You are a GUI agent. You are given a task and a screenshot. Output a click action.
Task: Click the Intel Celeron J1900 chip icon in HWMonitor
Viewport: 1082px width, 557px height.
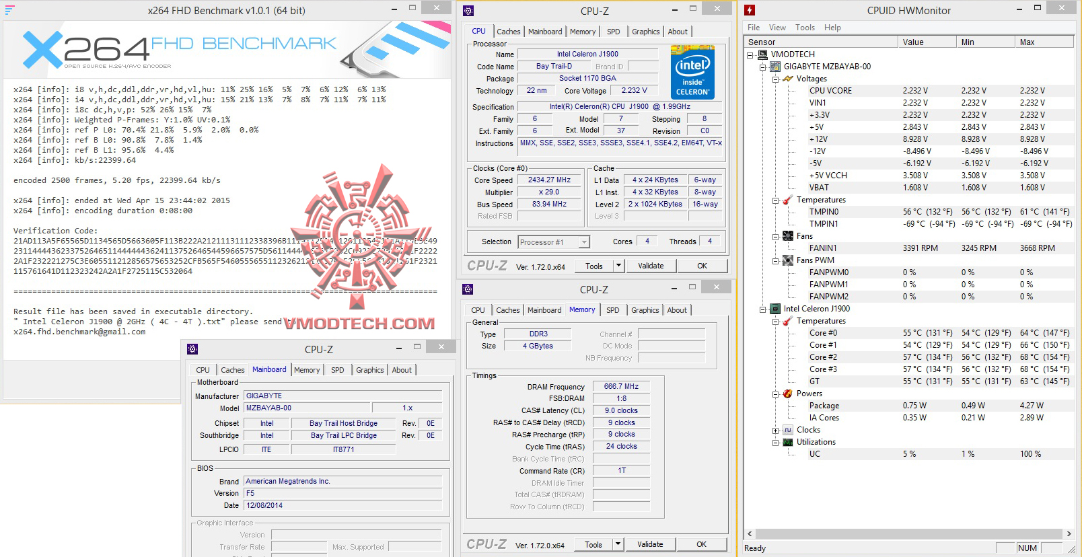coord(775,309)
